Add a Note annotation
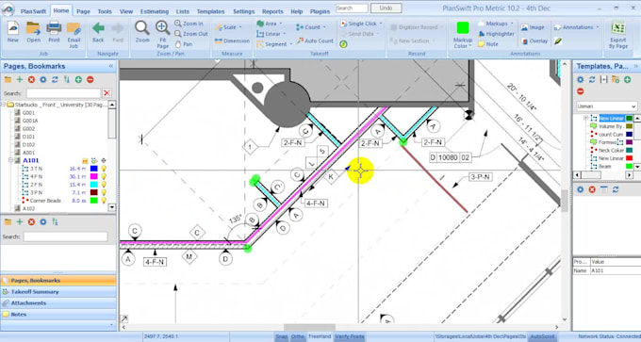Image resolution: width=641 pixels, height=342 pixels. [487, 44]
